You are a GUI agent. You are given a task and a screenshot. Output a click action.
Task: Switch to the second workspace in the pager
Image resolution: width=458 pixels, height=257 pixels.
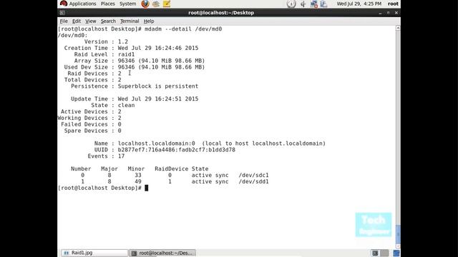(385, 253)
